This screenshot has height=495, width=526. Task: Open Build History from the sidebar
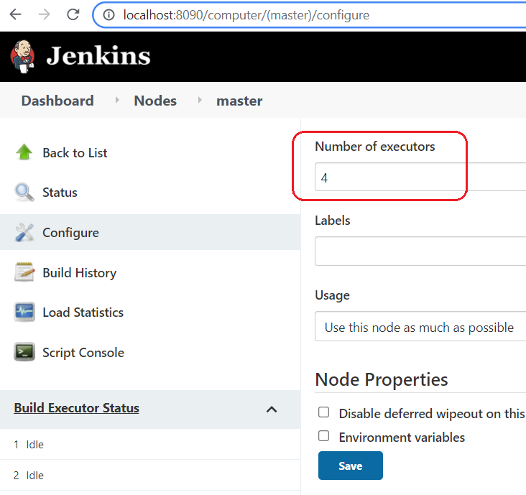(x=80, y=273)
